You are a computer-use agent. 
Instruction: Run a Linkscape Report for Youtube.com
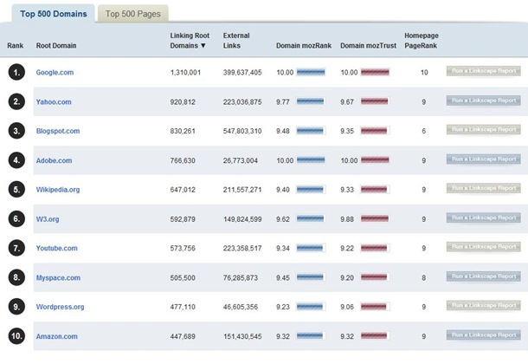(484, 247)
